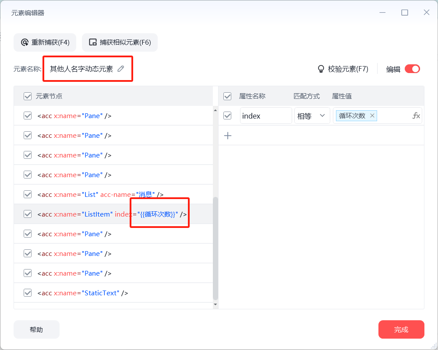Click the 完成 finish button

pos(401,329)
